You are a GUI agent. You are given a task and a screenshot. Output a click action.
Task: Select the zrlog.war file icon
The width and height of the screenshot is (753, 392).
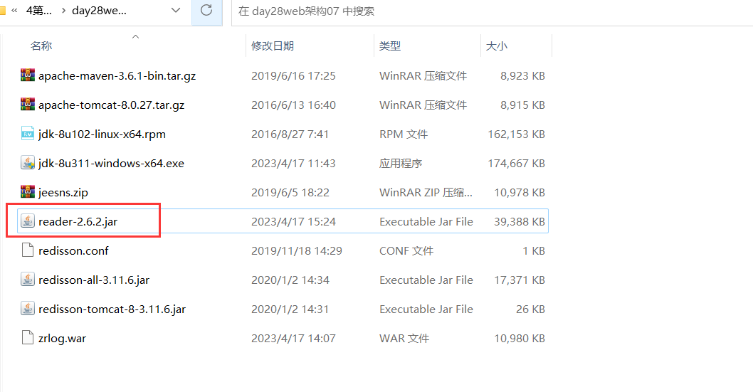(28, 338)
